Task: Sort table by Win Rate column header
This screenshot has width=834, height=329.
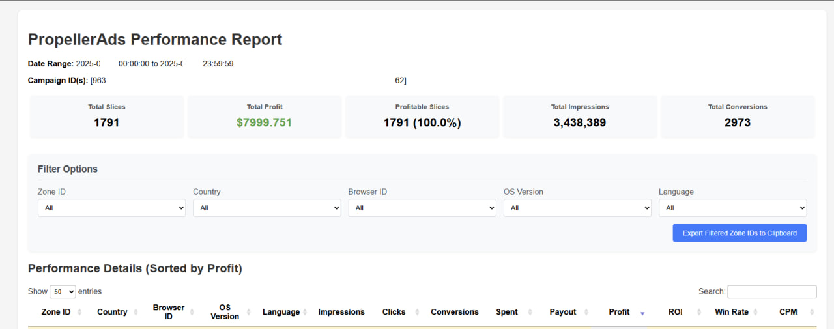Action: [732, 312]
